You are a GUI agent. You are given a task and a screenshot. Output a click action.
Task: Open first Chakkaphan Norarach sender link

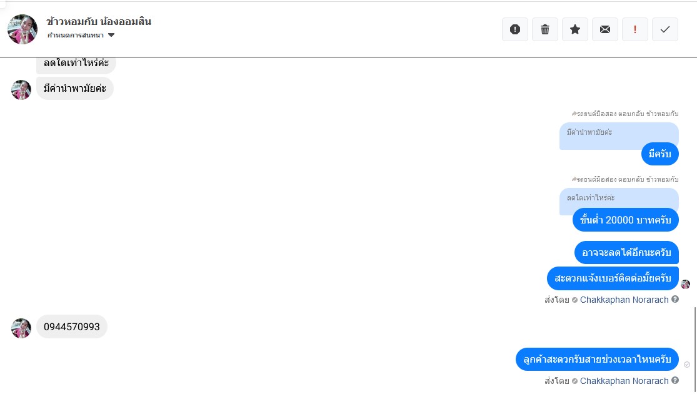(624, 300)
